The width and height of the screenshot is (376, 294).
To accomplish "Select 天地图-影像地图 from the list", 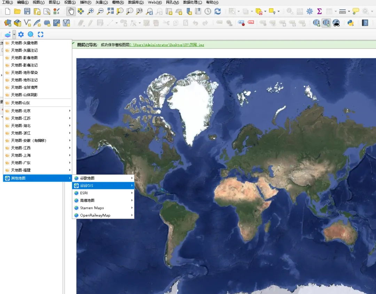I will tap(38, 58).
